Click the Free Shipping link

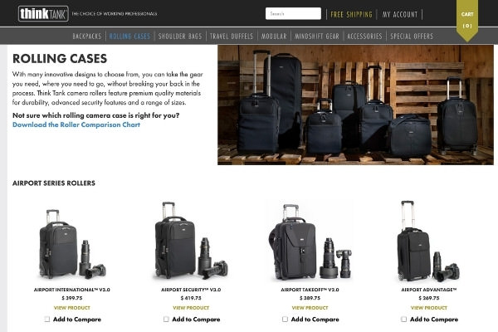point(351,14)
